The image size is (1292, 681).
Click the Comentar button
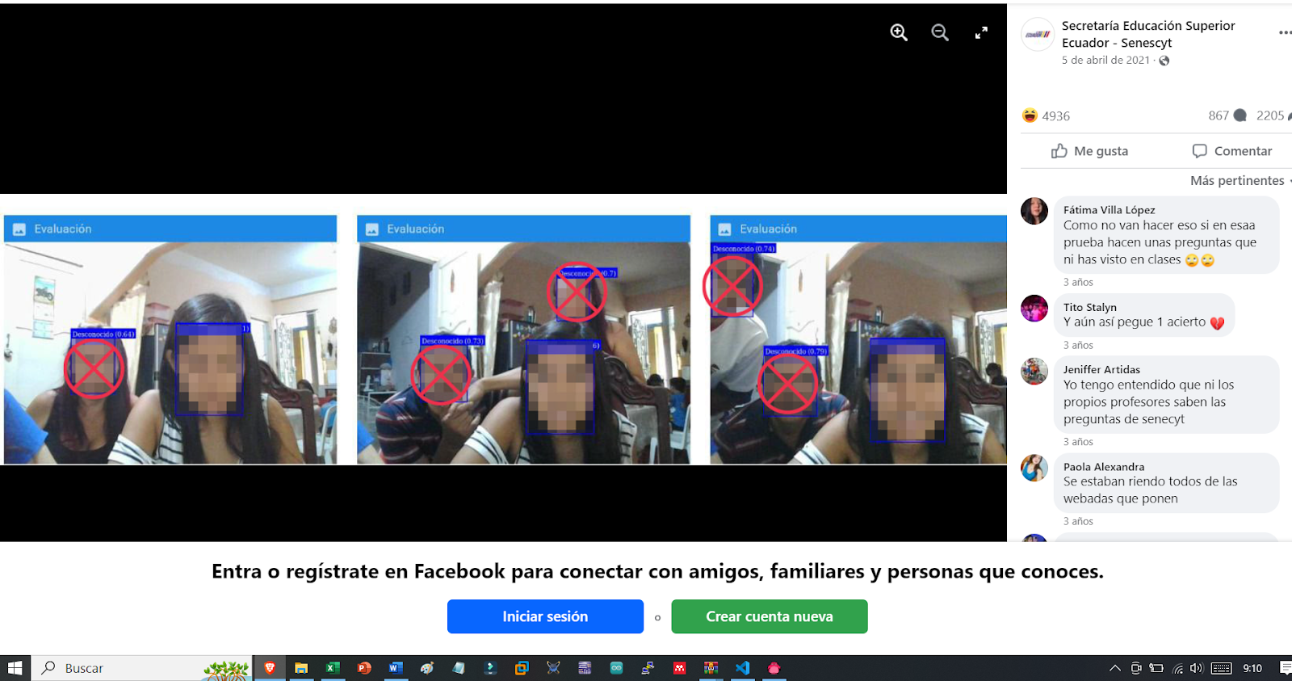(x=1231, y=151)
